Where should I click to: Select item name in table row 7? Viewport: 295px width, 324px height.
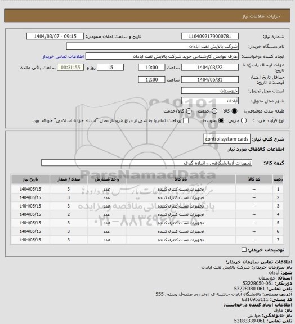pyautogui.click(x=181, y=240)
